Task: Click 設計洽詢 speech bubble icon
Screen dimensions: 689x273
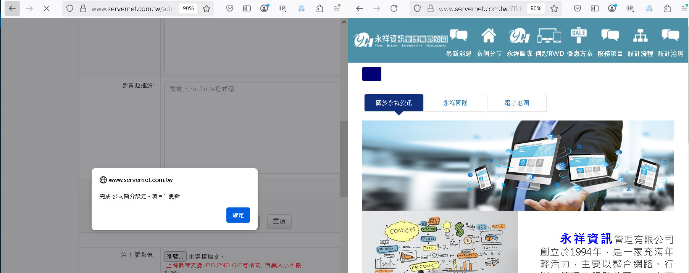Action: click(671, 35)
